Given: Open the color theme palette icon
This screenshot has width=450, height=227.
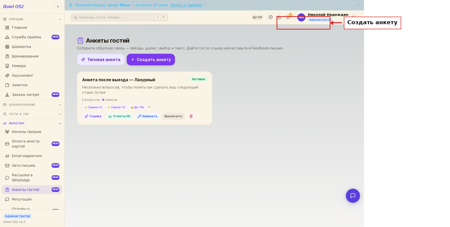Looking at the screenshot, I should (x=271, y=17).
